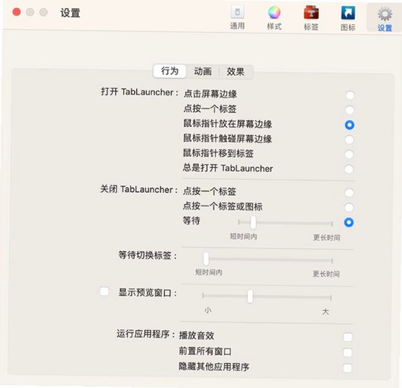This screenshot has width=402, height=388.
Task: Click the 等待 close delay slider
Action: coord(286,223)
